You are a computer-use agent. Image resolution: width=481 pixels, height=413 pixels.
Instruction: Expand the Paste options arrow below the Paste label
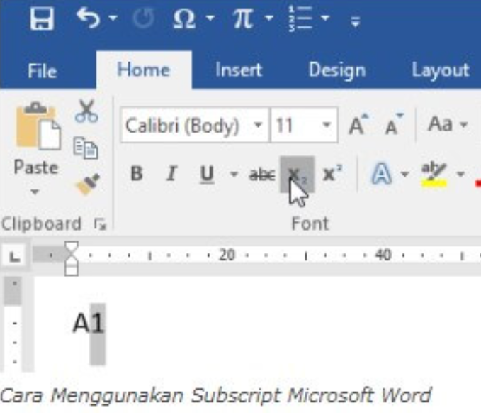pyautogui.click(x=35, y=192)
